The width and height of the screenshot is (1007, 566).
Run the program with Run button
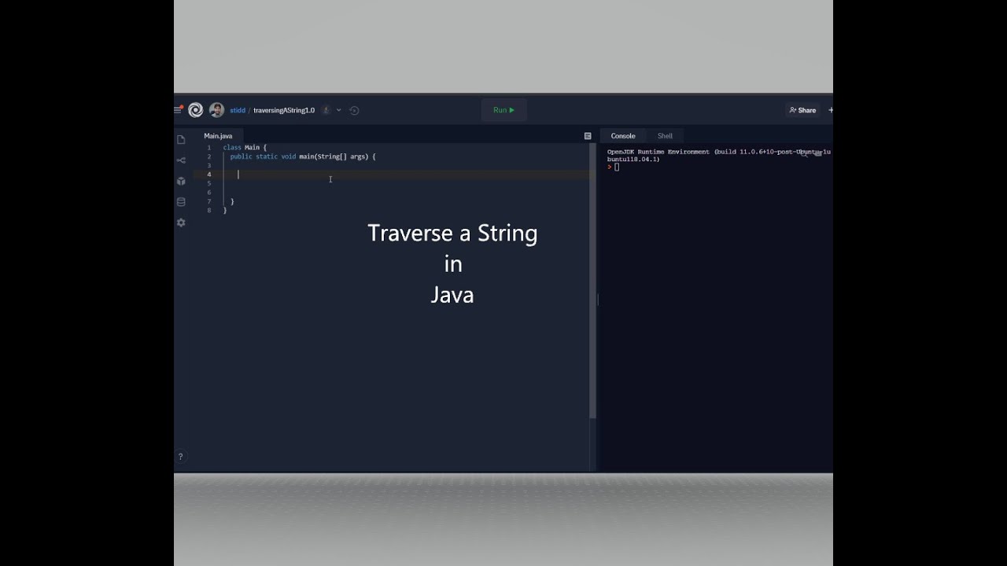(x=503, y=110)
